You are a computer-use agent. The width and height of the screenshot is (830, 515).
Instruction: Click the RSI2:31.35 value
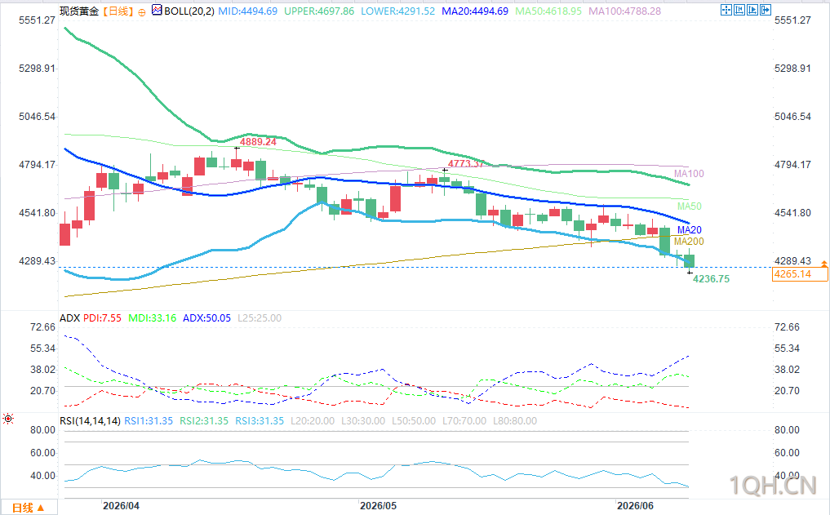[204, 421]
